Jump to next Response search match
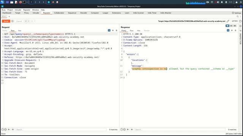 [x=132, y=130]
